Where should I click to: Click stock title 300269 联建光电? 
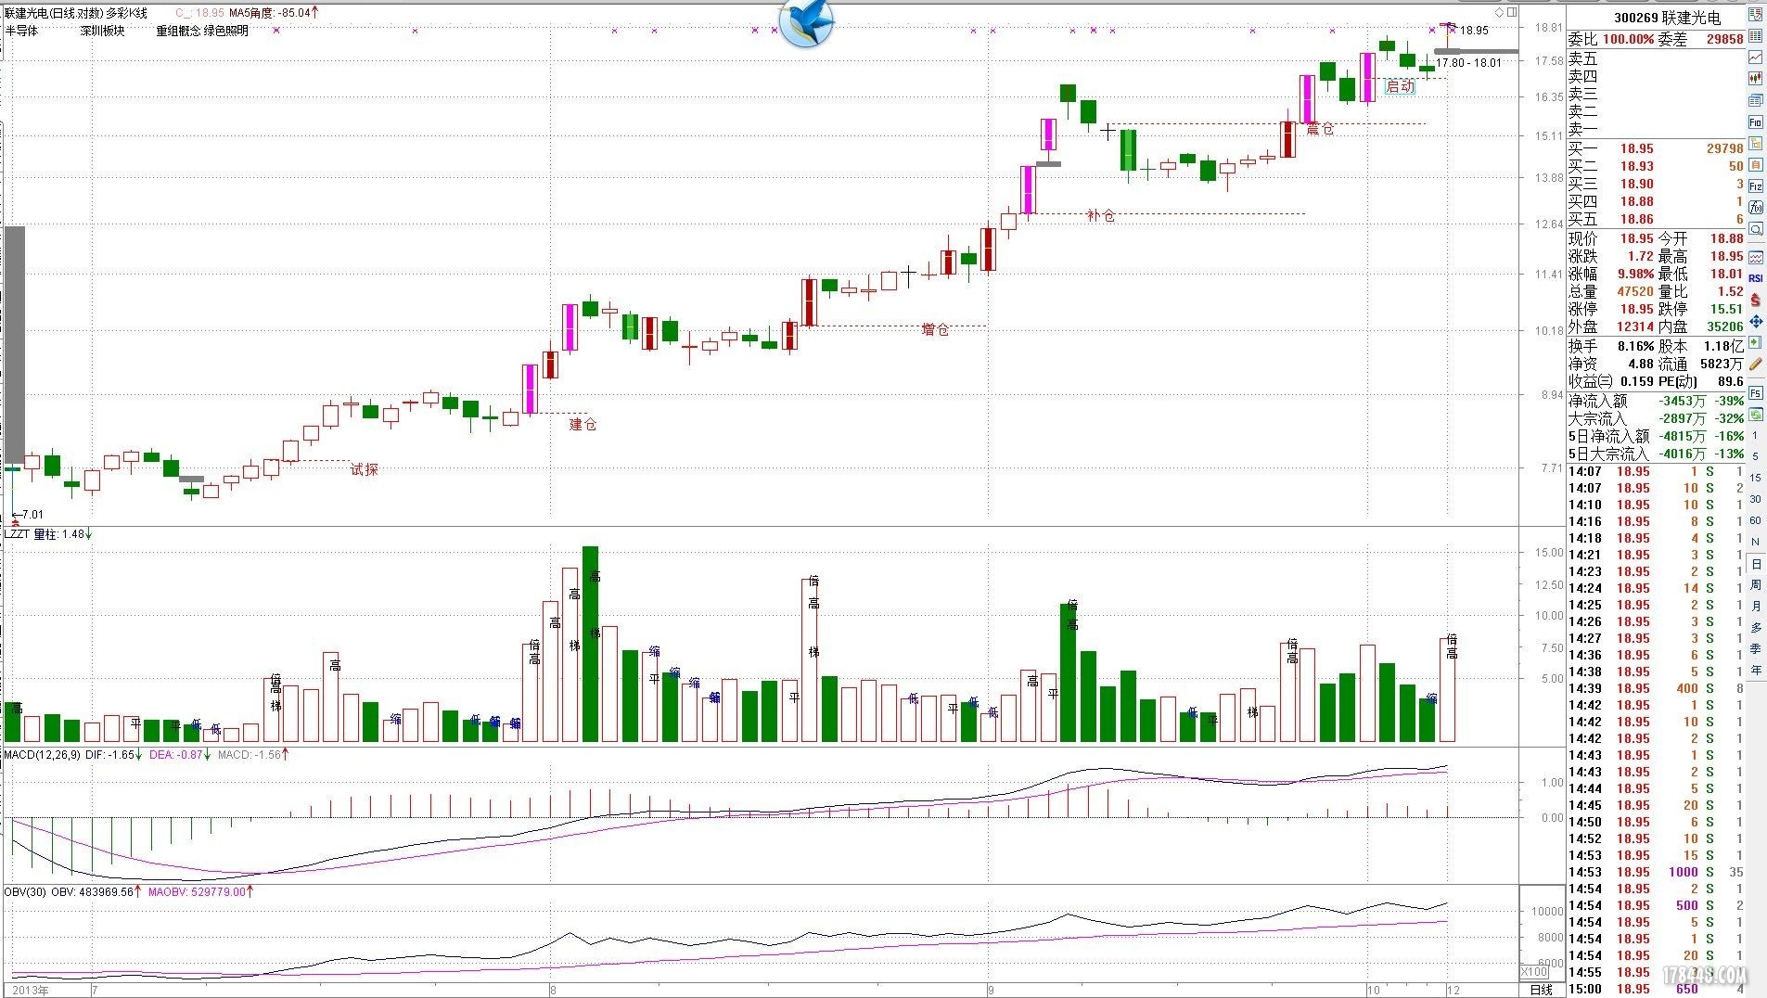click(x=1667, y=17)
